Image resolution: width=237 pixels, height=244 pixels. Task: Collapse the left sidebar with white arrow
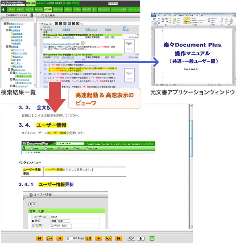tap(3, 10)
